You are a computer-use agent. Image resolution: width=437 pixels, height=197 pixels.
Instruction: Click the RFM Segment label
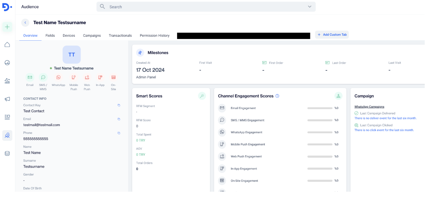146,106
